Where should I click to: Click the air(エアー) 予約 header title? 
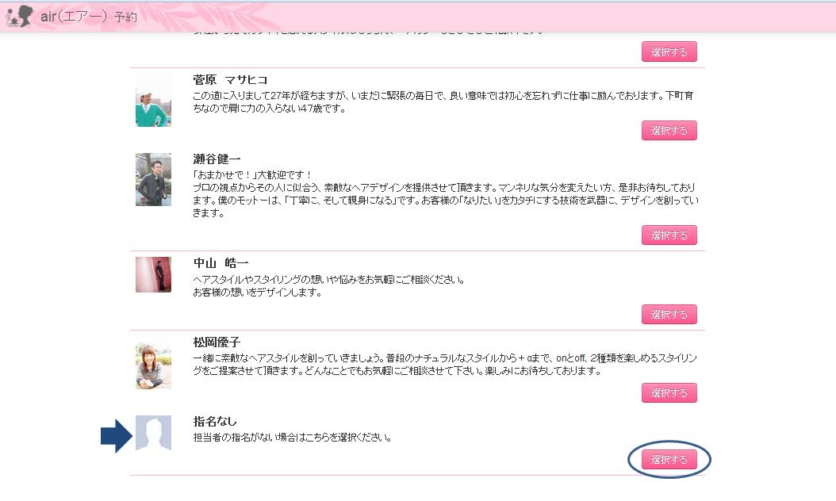point(89,17)
